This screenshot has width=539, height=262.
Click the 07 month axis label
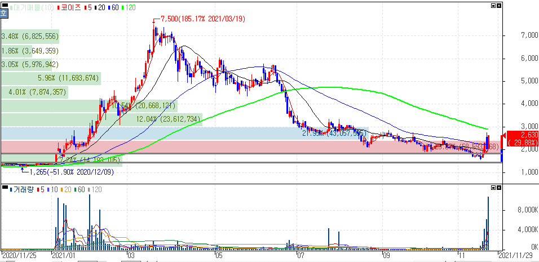[300, 255]
